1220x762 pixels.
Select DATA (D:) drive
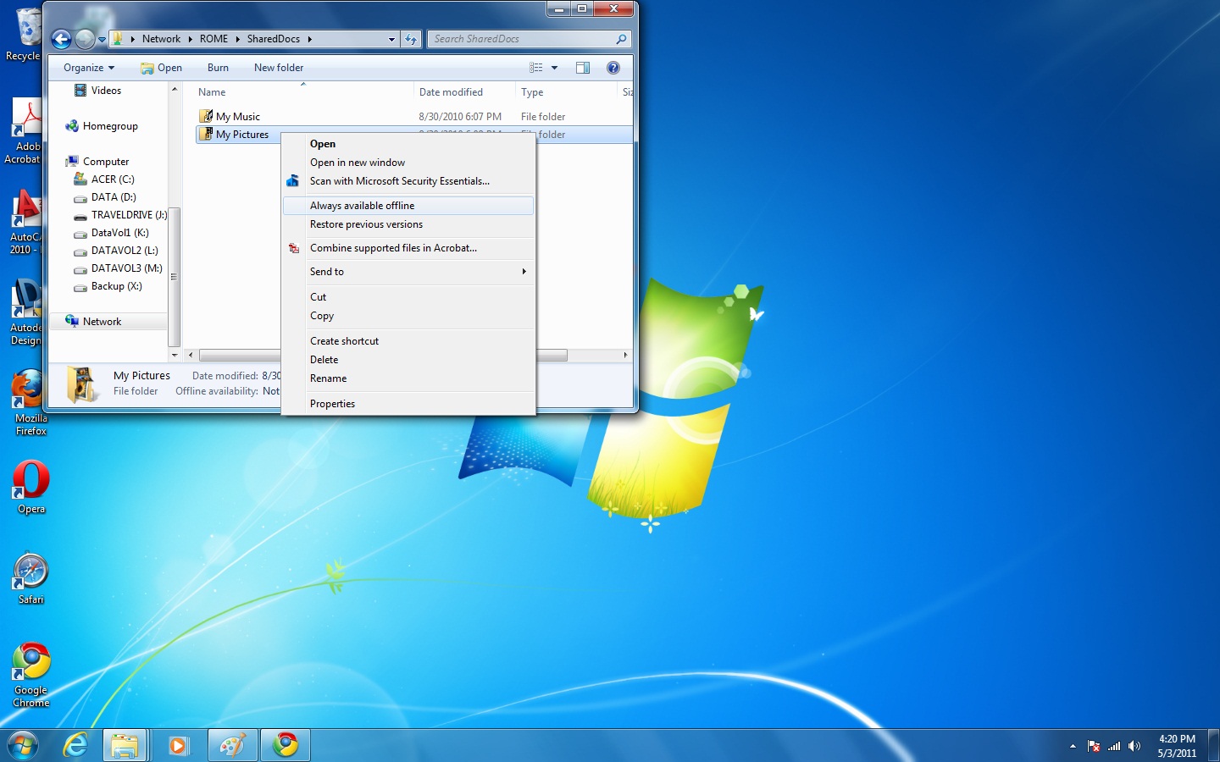coord(105,197)
